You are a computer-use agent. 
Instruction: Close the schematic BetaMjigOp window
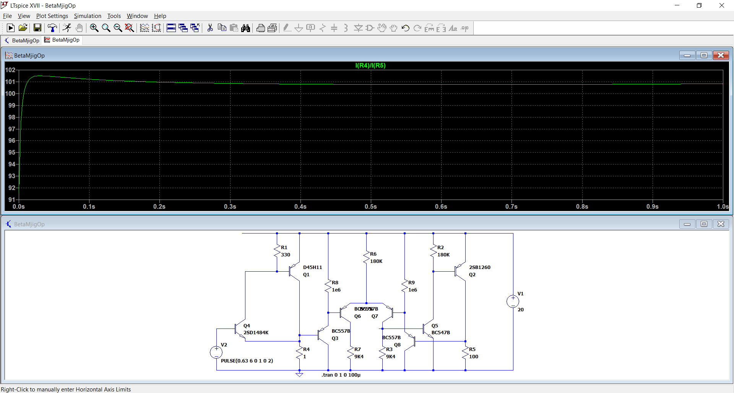(x=721, y=224)
